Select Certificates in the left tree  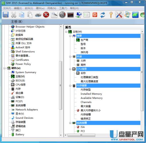click(x=22, y=60)
